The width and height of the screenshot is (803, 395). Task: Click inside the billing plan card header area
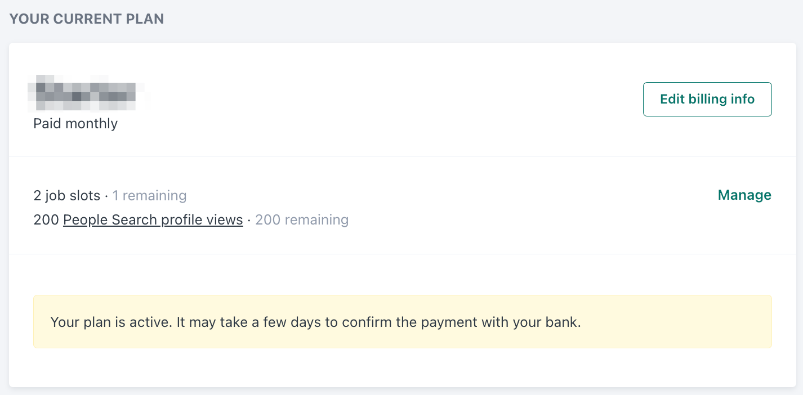(x=338, y=98)
